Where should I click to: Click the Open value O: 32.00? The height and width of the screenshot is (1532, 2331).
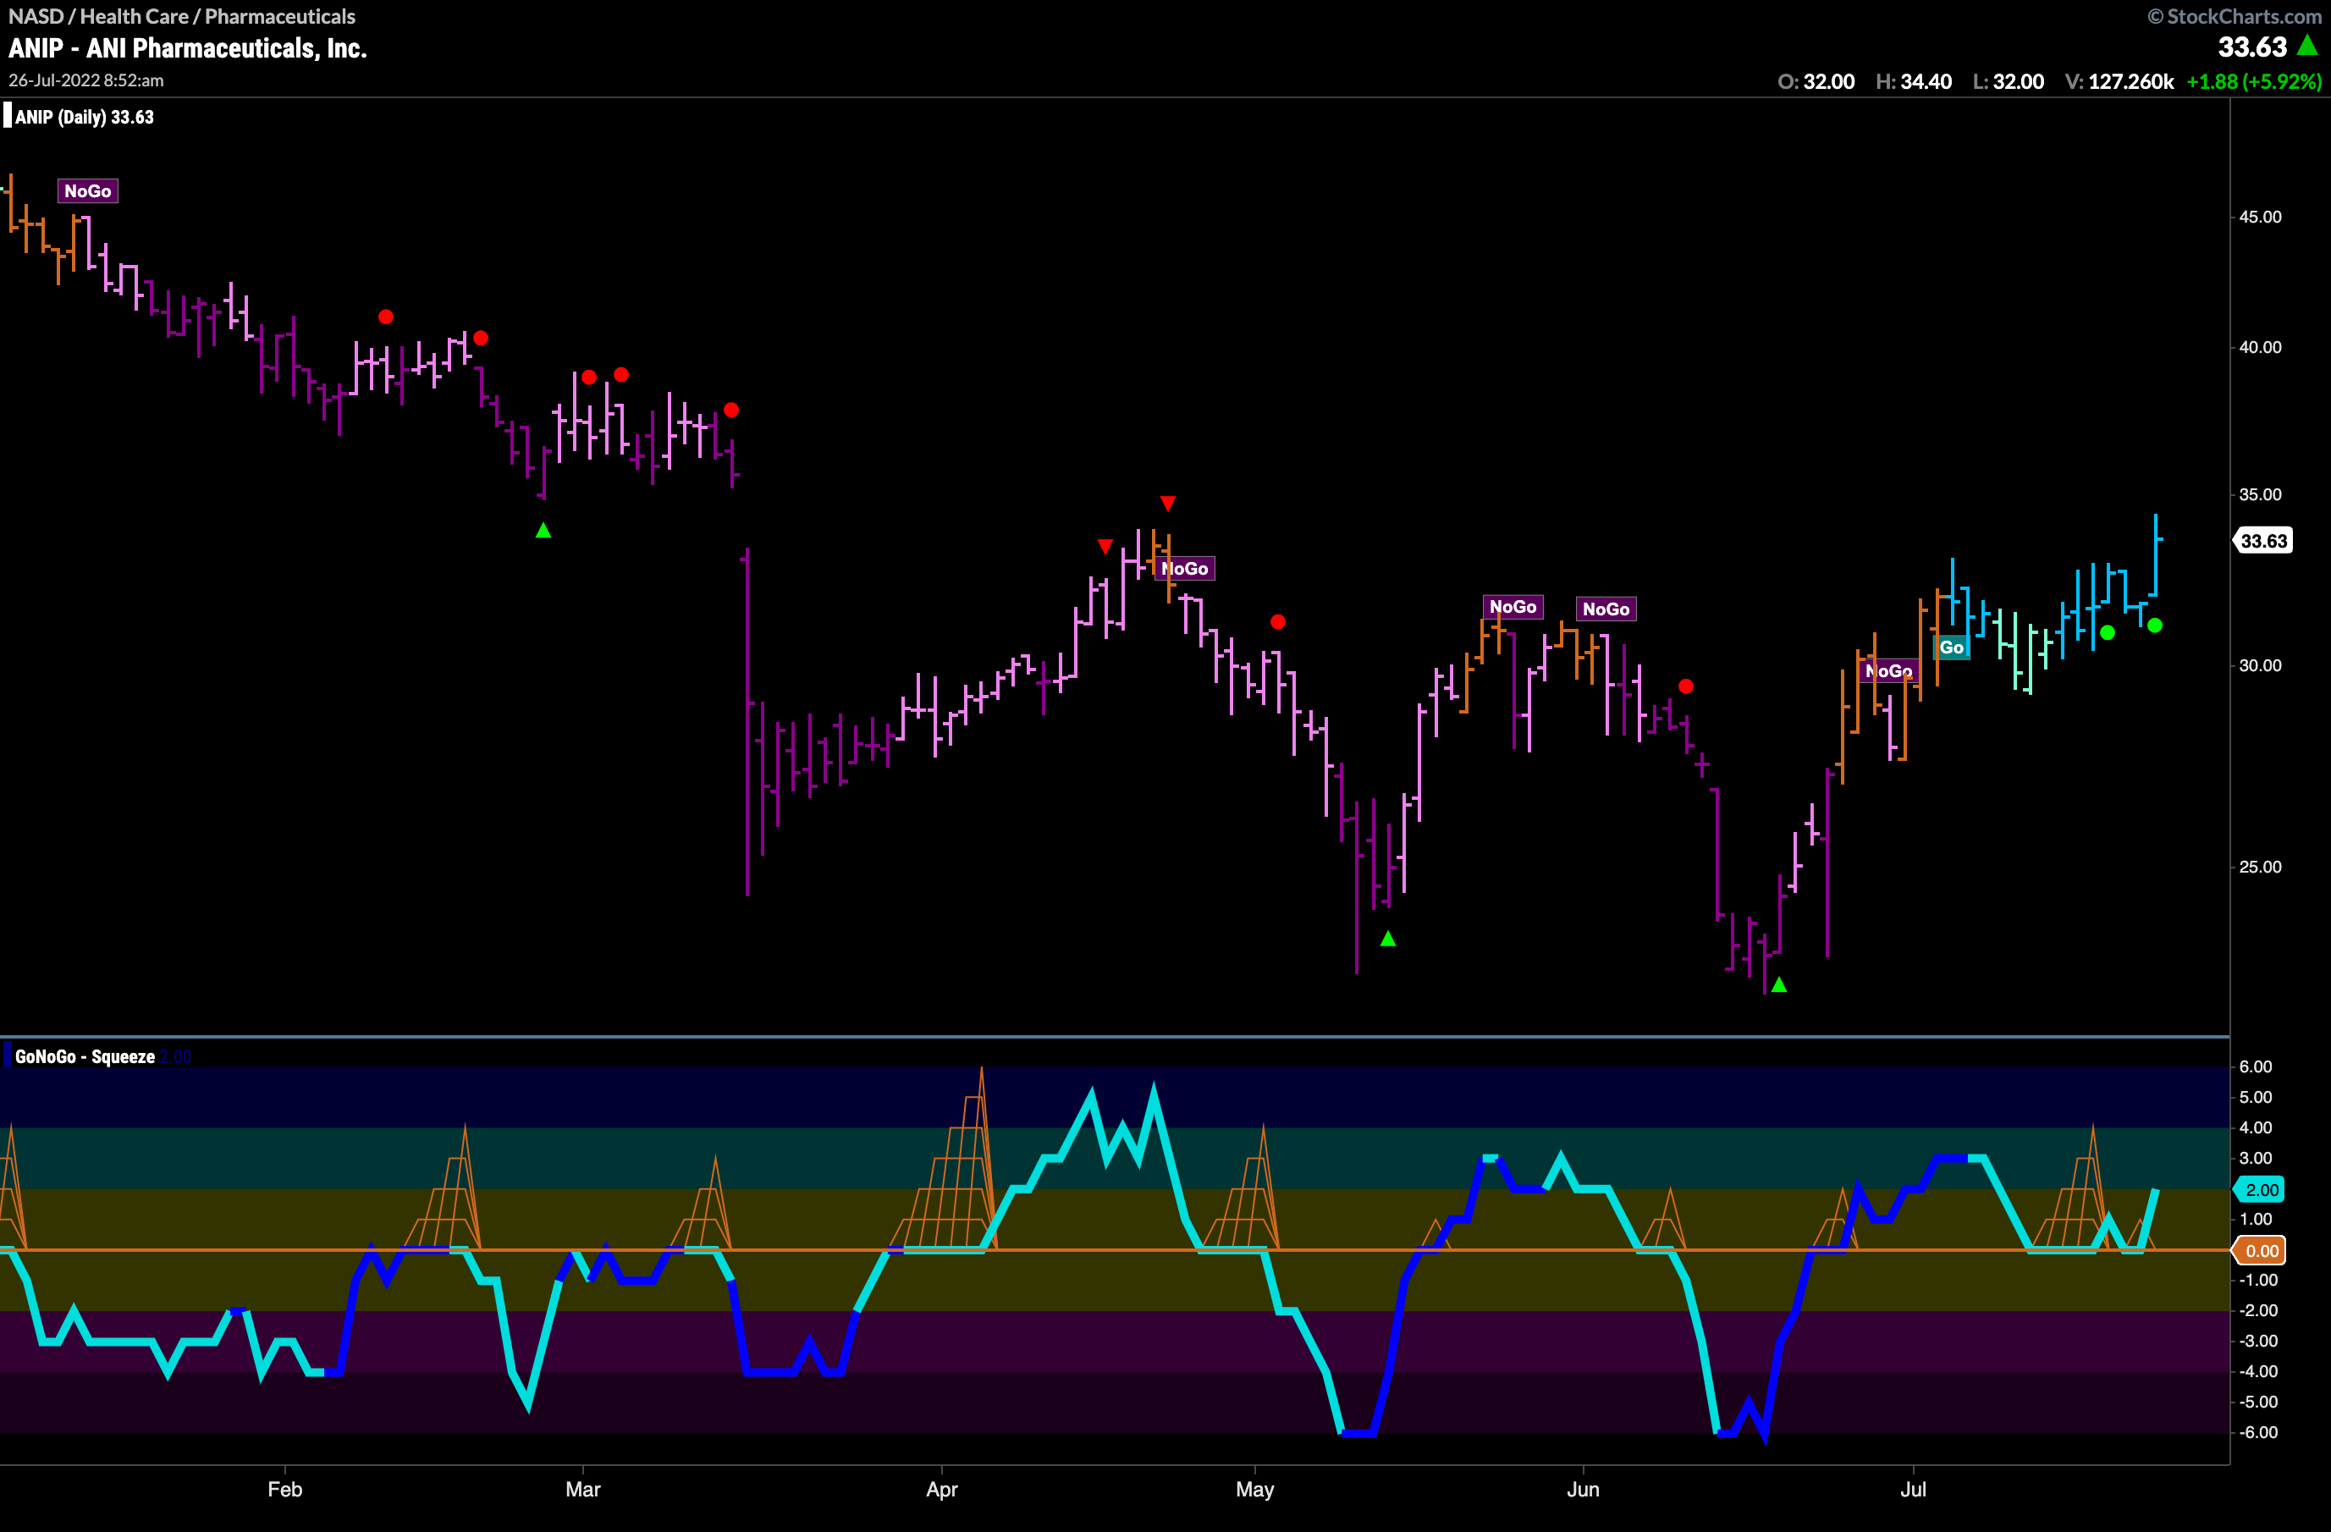pyautogui.click(x=1816, y=81)
